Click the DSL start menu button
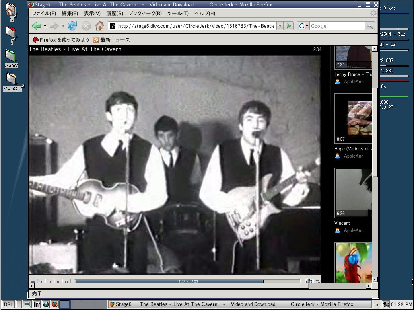Screen dimensions: 414x310 8,304
